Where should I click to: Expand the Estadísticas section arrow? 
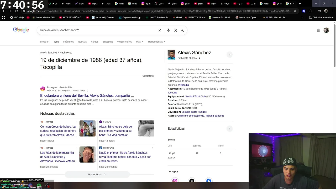click(x=229, y=129)
